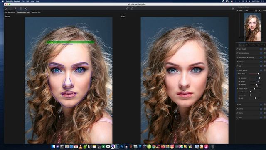Open Lightroom from the Dock
This screenshot has height=150, width=266.
coord(117,146)
